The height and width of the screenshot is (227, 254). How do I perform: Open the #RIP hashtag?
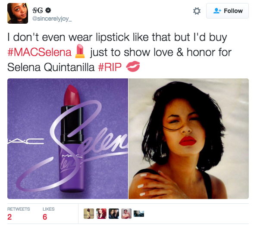tap(110, 67)
